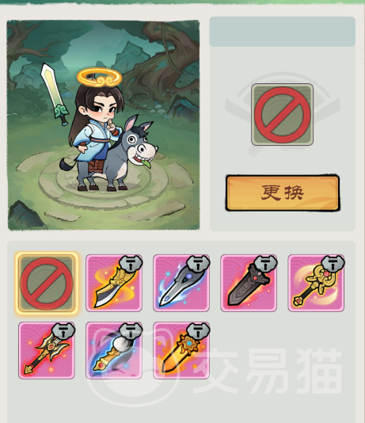Click the 更换 replace button
Viewport: 365px width, 423px height.
click(282, 192)
